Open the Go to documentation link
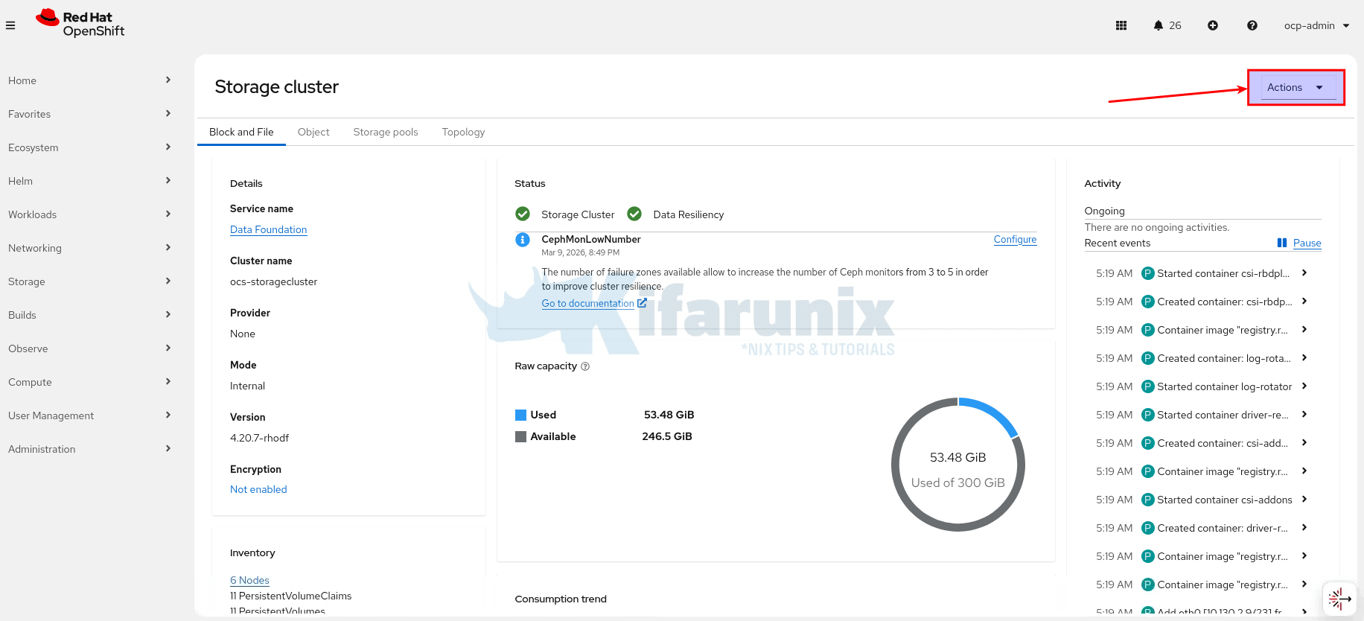 pyautogui.click(x=588, y=303)
